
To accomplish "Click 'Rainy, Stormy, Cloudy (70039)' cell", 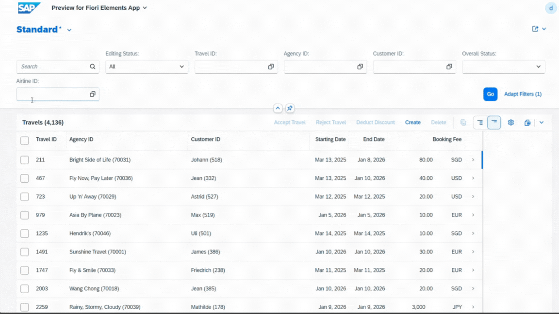I will pos(105,307).
